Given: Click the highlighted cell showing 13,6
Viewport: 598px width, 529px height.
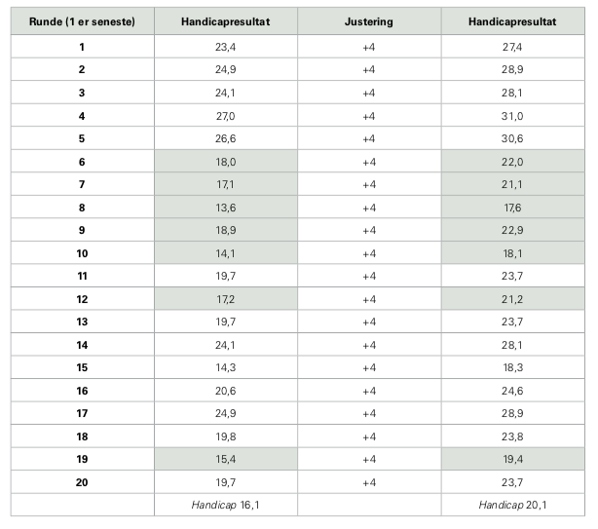Looking at the screenshot, I should 225,207.
